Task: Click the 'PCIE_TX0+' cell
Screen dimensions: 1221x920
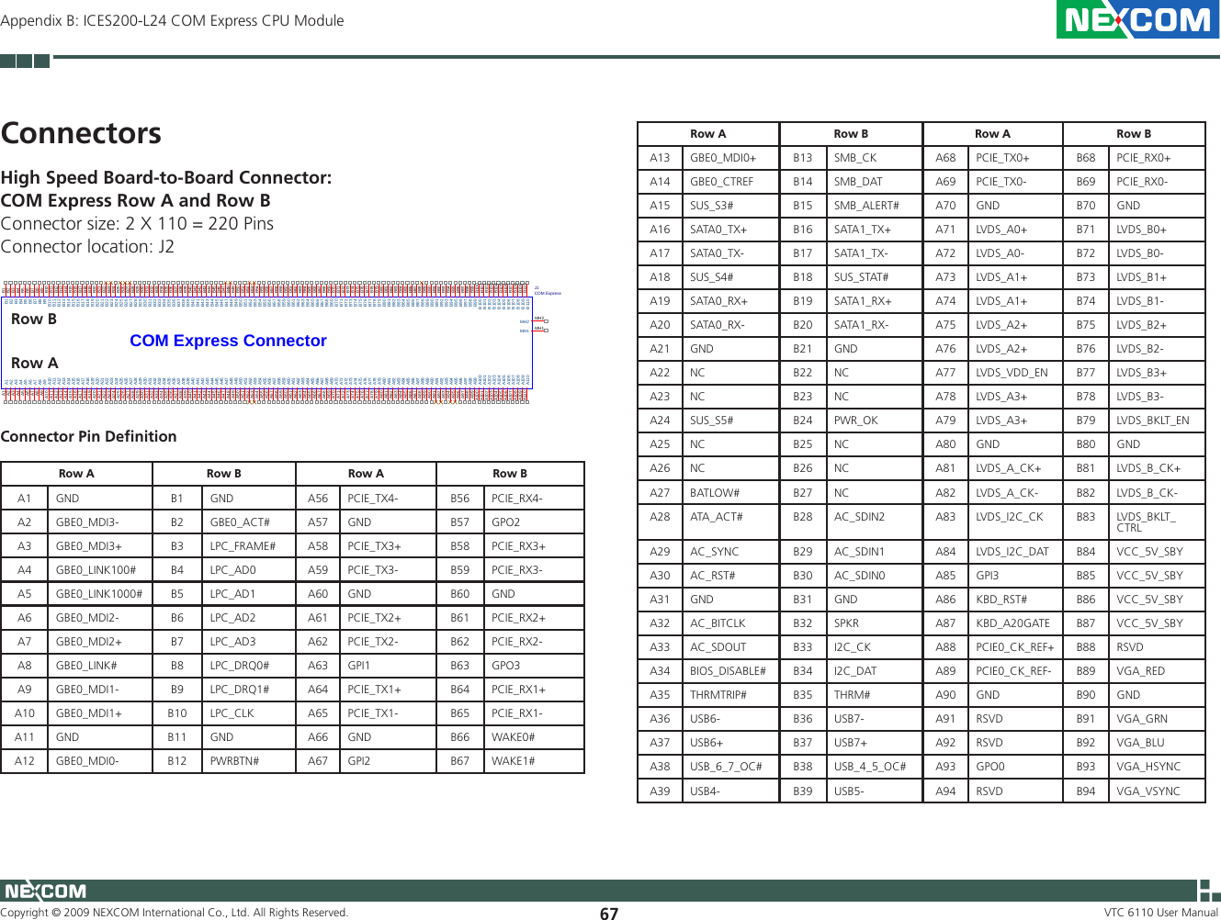Action: (1015, 157)
